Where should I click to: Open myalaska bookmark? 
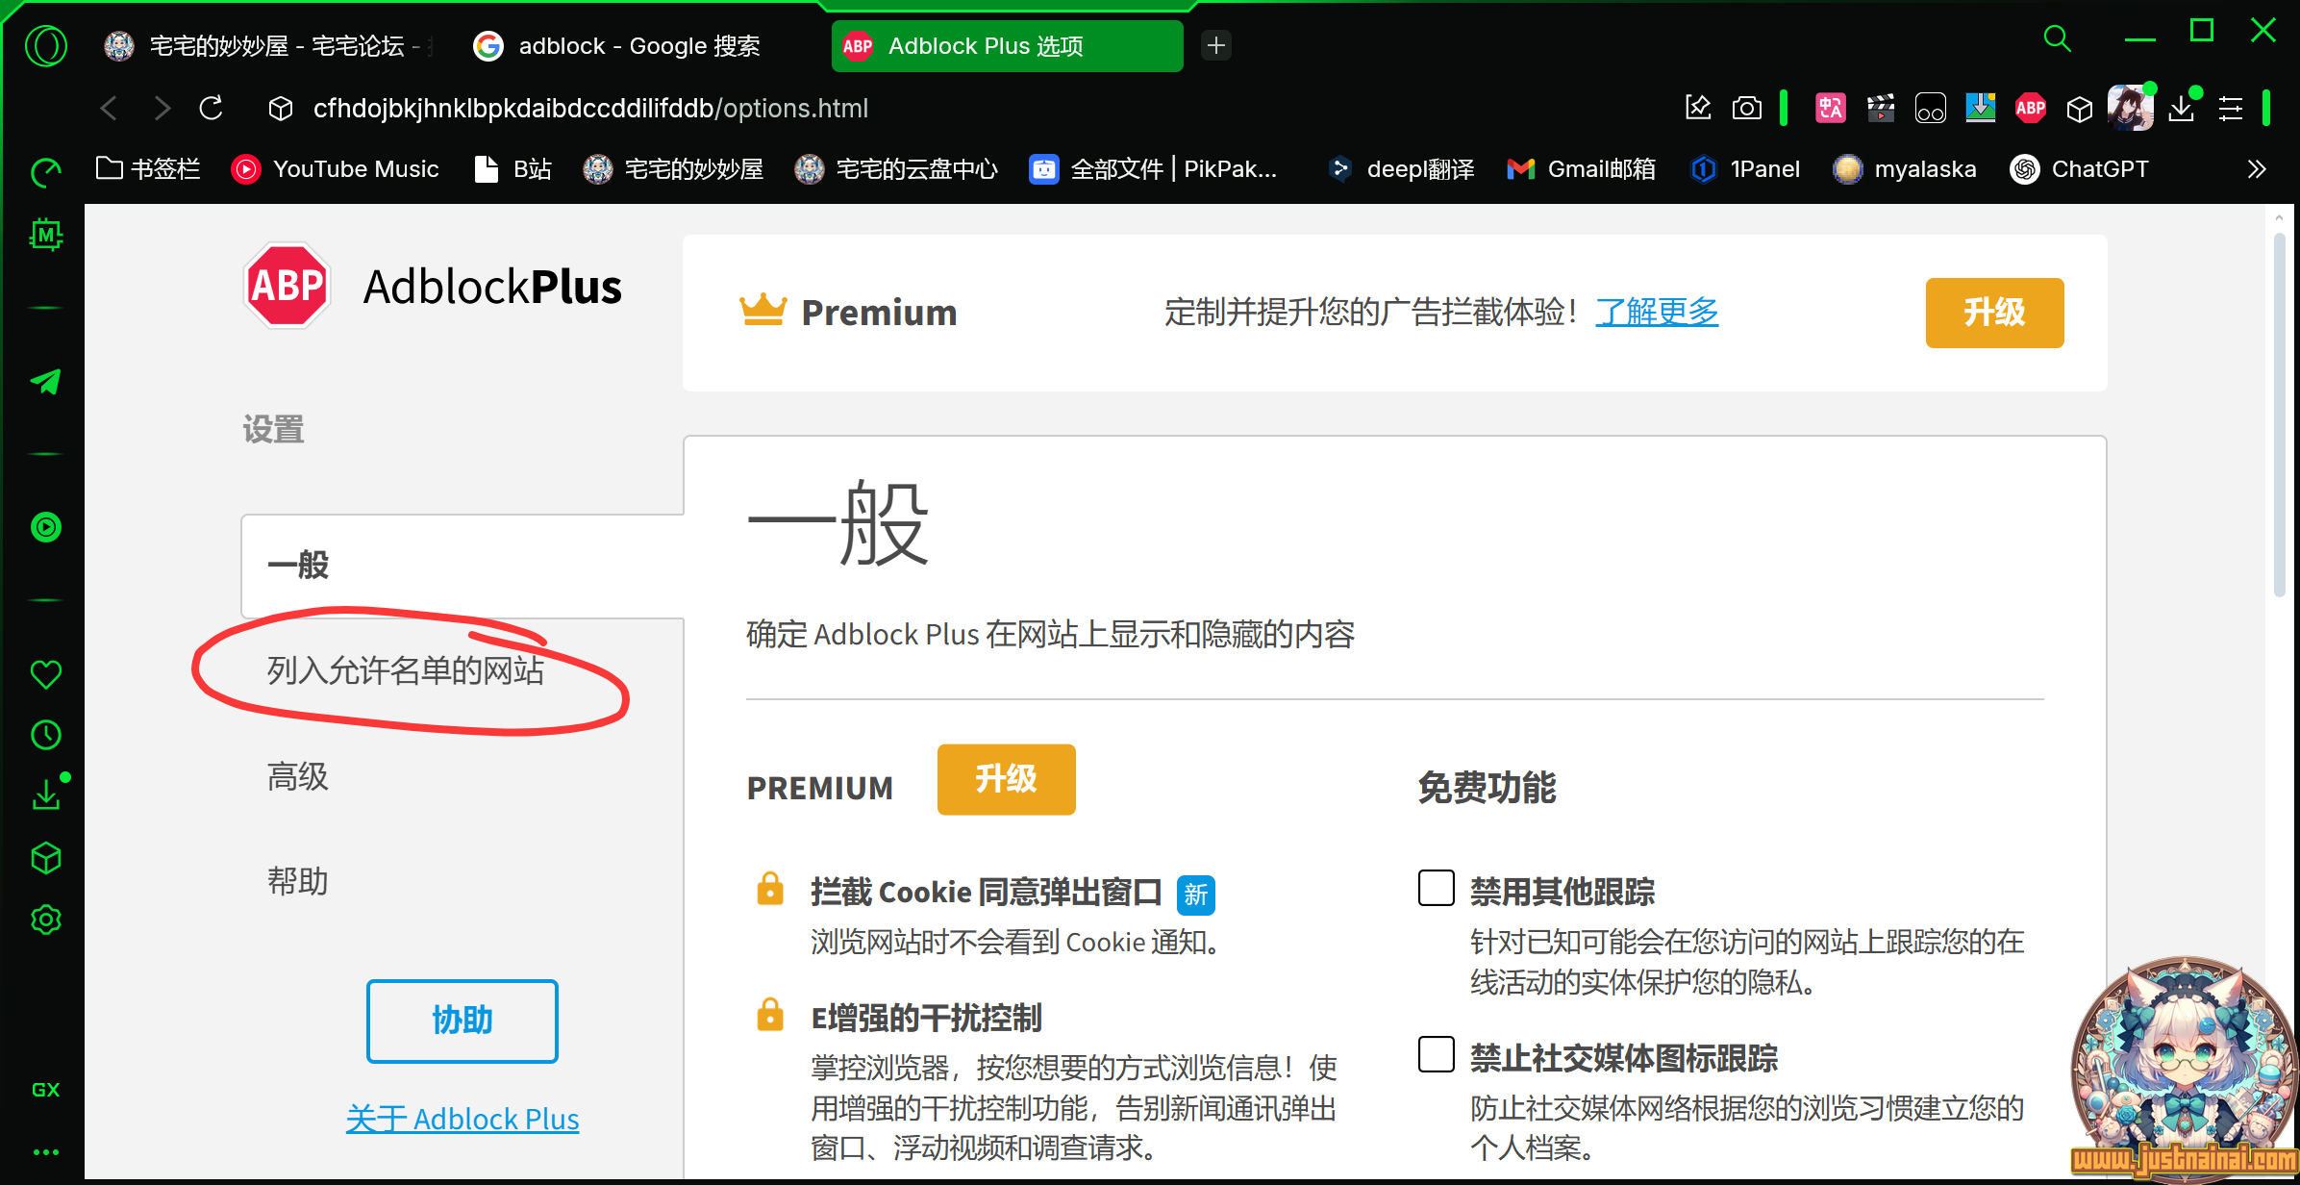1905,169
